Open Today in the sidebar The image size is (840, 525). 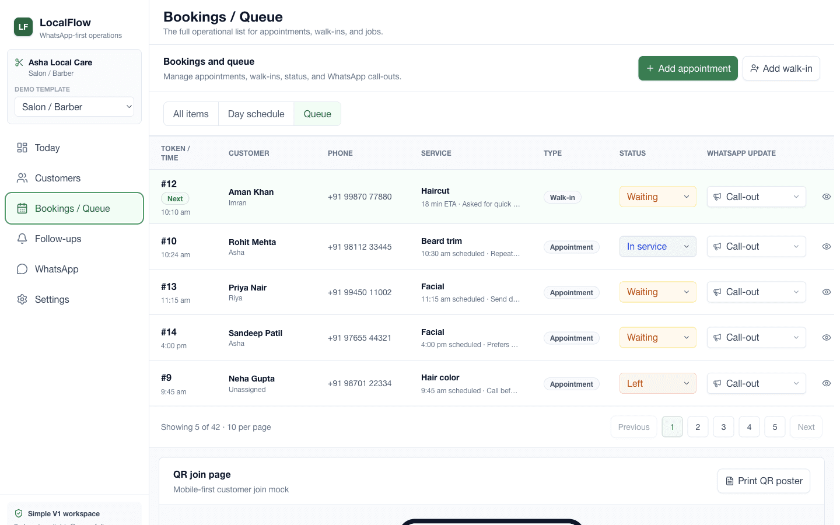click(74, 148)
